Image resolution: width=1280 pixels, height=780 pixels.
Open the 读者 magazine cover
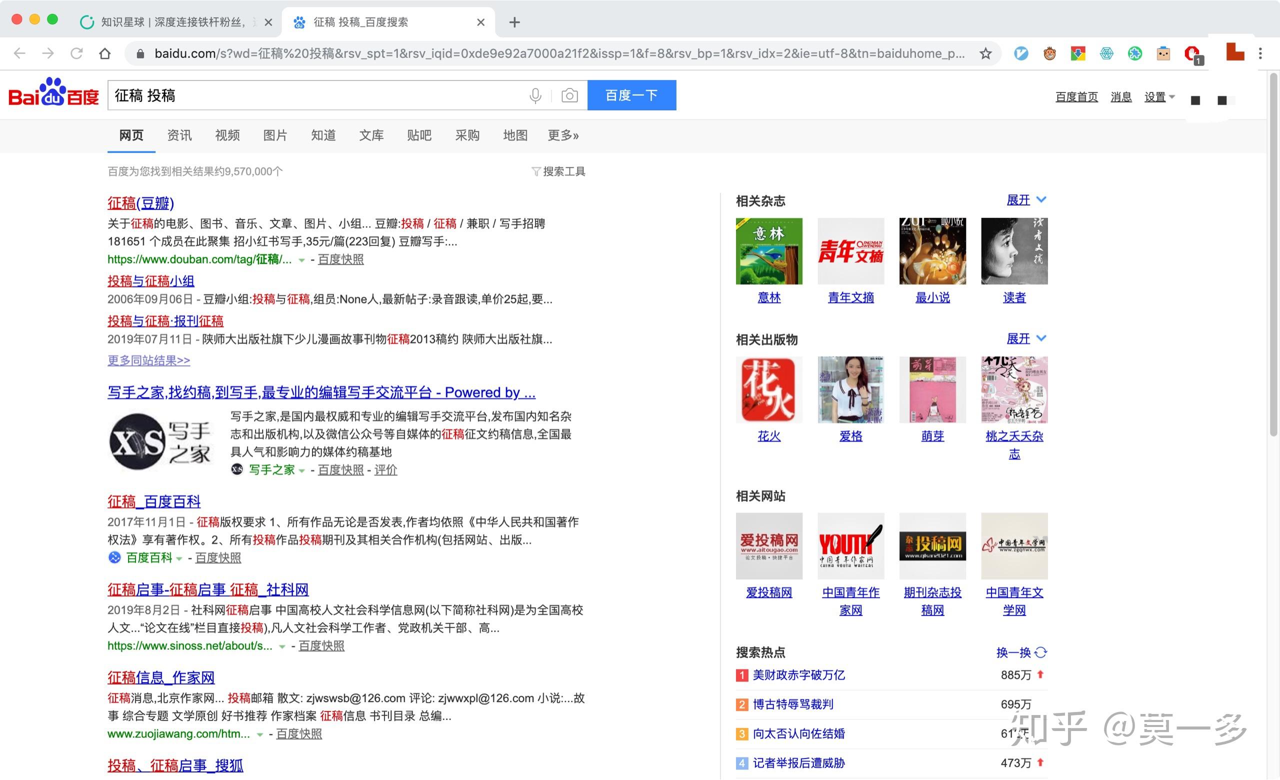pos(1014,251)
